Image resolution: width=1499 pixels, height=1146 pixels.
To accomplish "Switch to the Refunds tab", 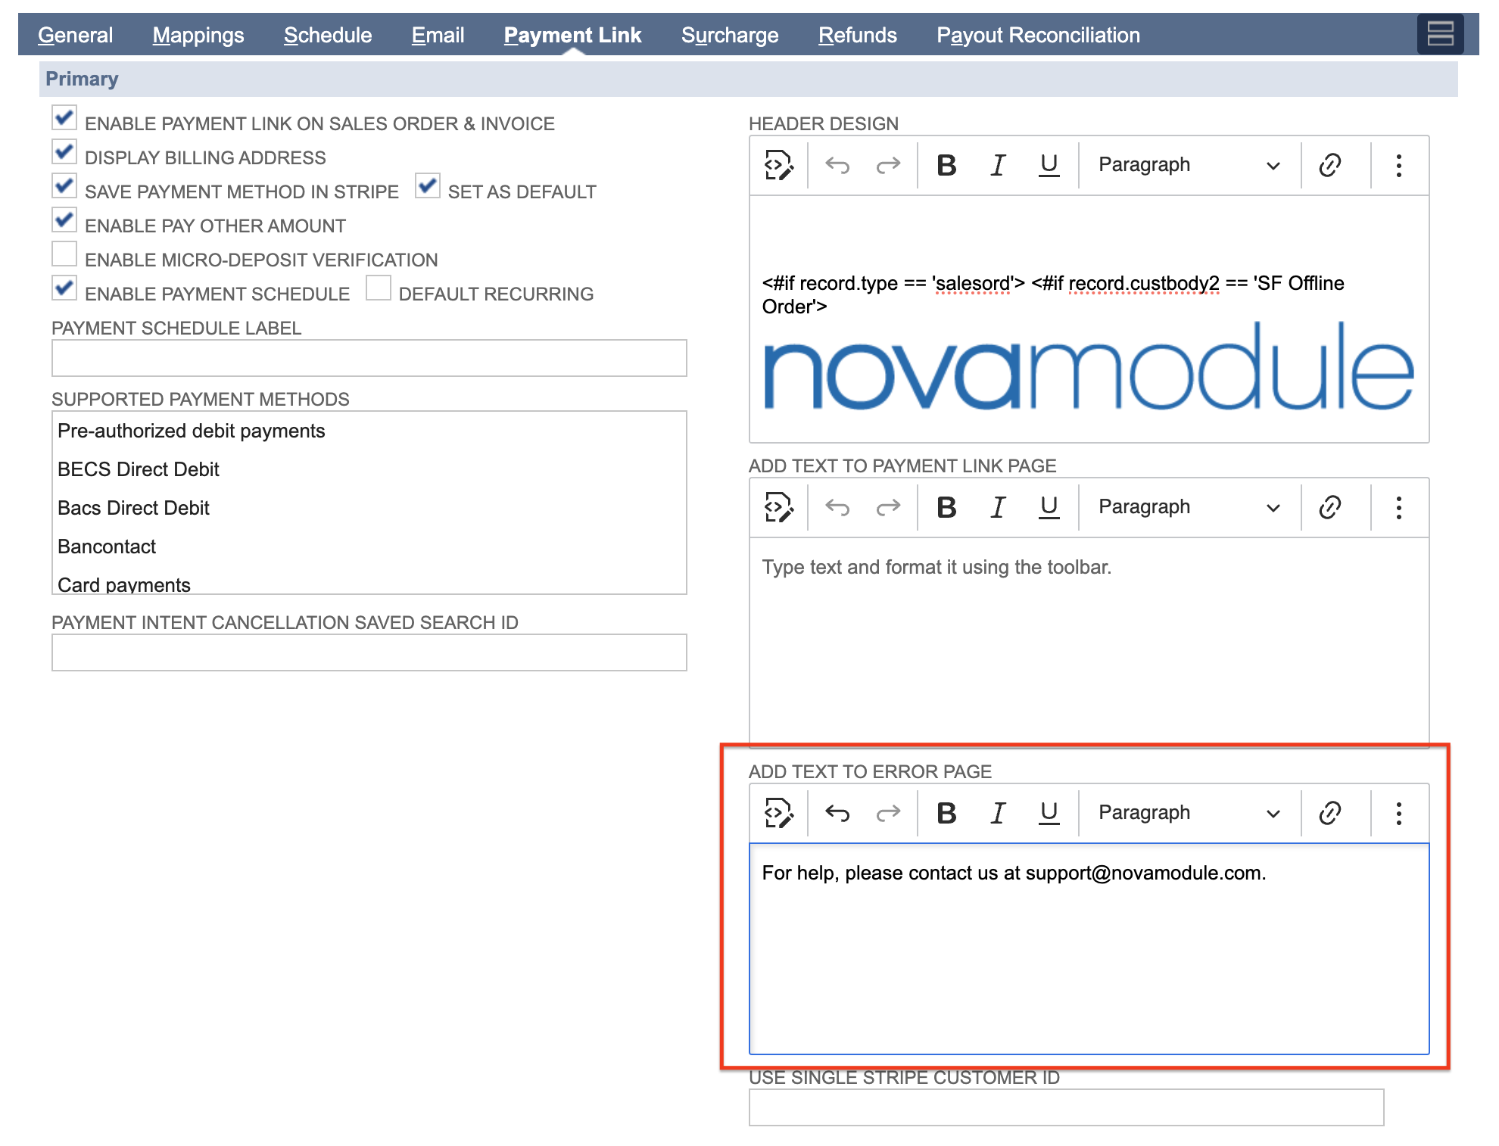I will (x=857, y=35).
